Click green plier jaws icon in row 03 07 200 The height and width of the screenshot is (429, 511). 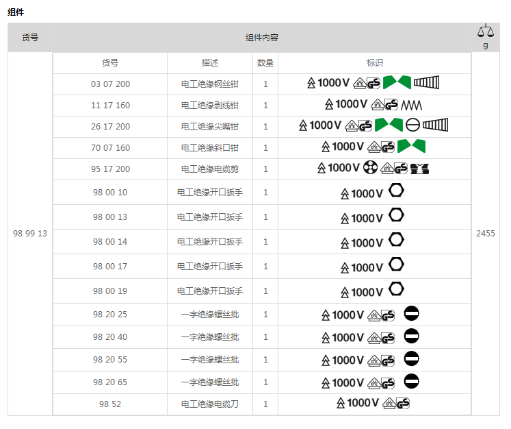[396, 83]
